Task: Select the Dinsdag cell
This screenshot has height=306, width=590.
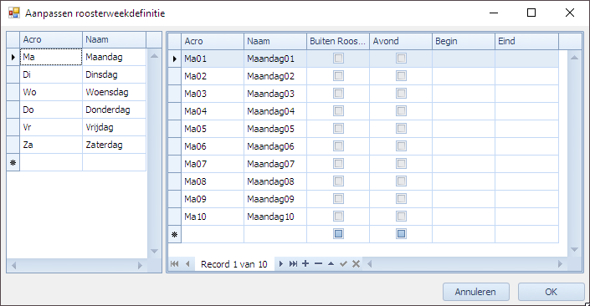Action: coord(114,74)
